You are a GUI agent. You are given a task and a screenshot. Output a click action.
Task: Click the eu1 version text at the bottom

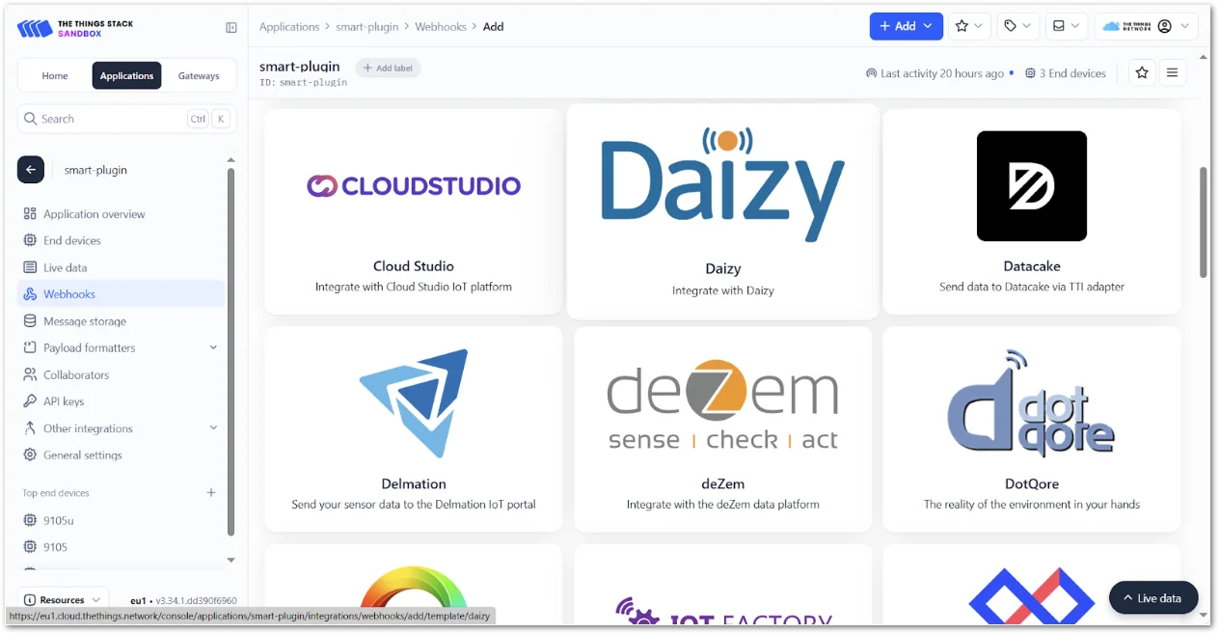(x=183, y=600)
